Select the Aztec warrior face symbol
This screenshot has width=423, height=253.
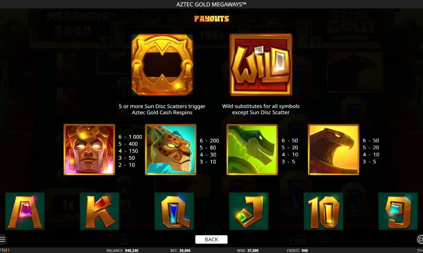pyautogui.click(x=89, y=150)
